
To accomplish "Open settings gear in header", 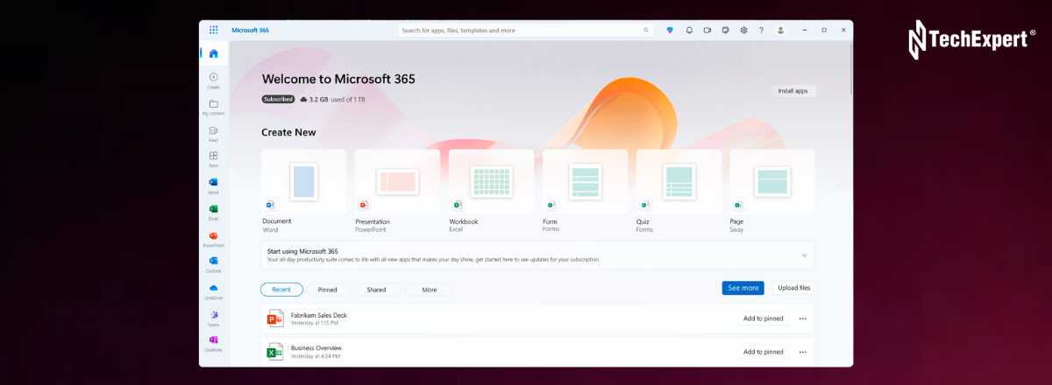I will click(x=743, y=30).
